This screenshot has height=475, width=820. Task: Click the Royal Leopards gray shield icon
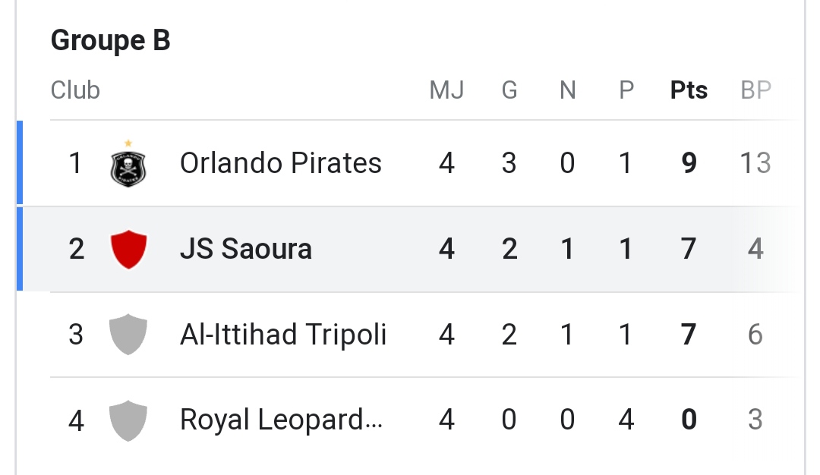click(128, 420)
